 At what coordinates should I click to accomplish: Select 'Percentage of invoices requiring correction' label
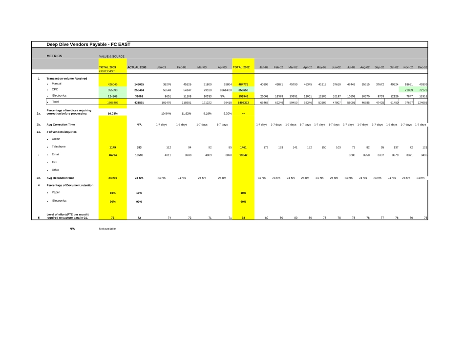(x=69, y=112)
